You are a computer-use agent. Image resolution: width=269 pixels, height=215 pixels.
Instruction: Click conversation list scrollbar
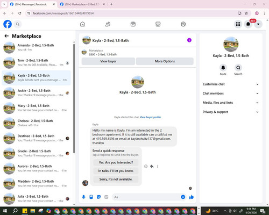[x=74, y=98]
